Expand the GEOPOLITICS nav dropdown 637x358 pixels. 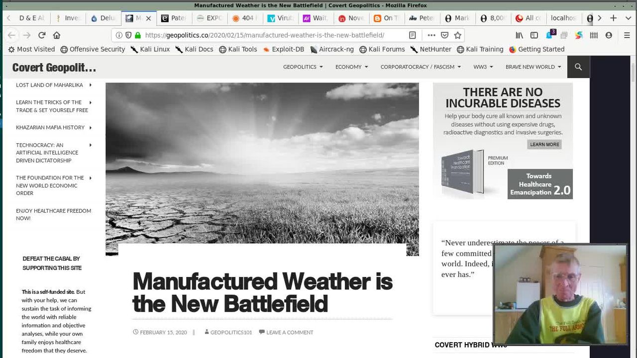pyautogui.click(x=303, y=67)
